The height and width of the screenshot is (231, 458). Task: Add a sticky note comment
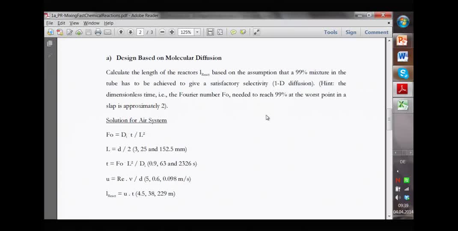233,32
